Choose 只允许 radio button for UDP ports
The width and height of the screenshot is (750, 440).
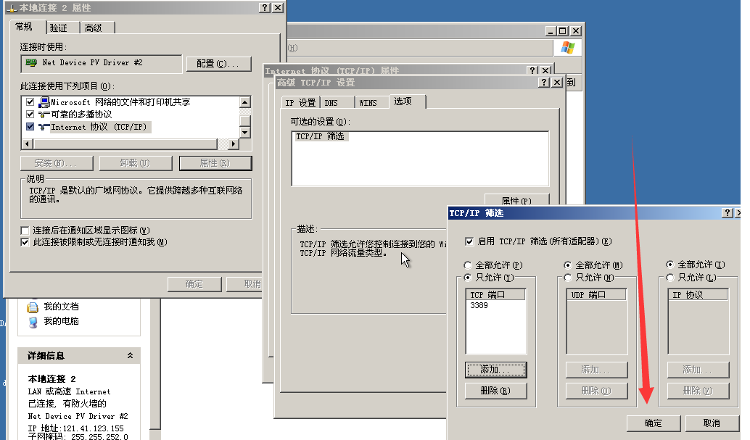tap(569, 278)
